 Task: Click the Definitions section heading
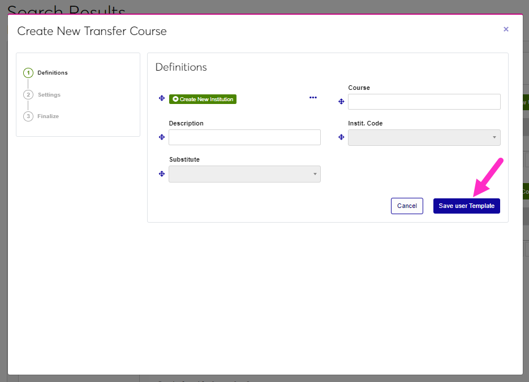click(x=181, y=67)
